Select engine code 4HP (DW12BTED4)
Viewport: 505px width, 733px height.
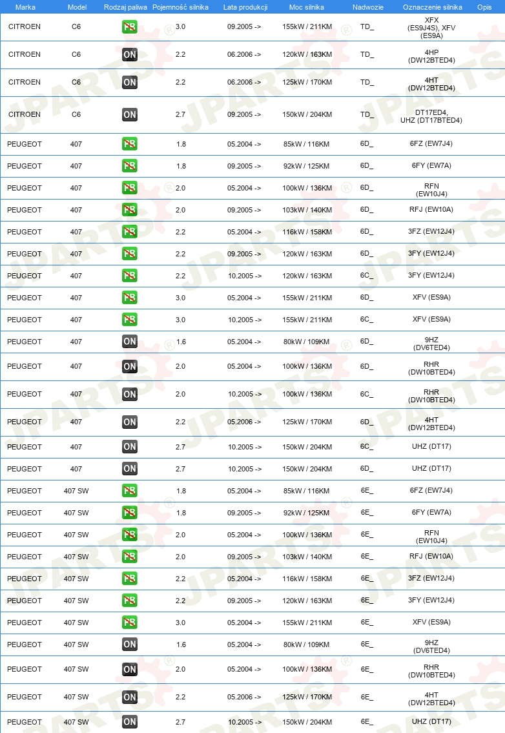pyautogui.click(x=431, y=56)
